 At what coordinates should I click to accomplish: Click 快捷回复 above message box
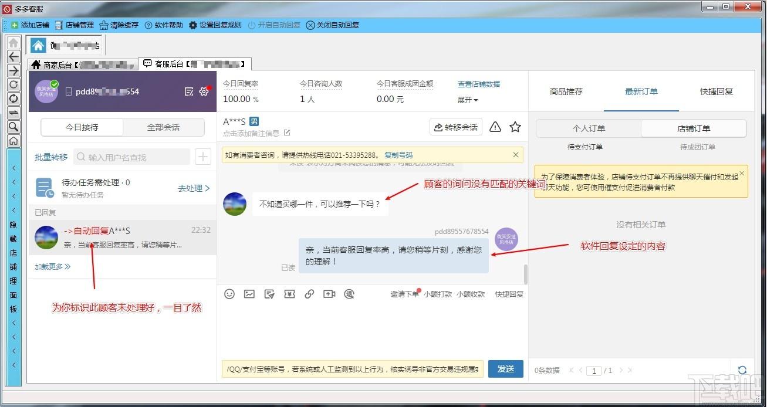pyautogui.click(x=509, y=294)
